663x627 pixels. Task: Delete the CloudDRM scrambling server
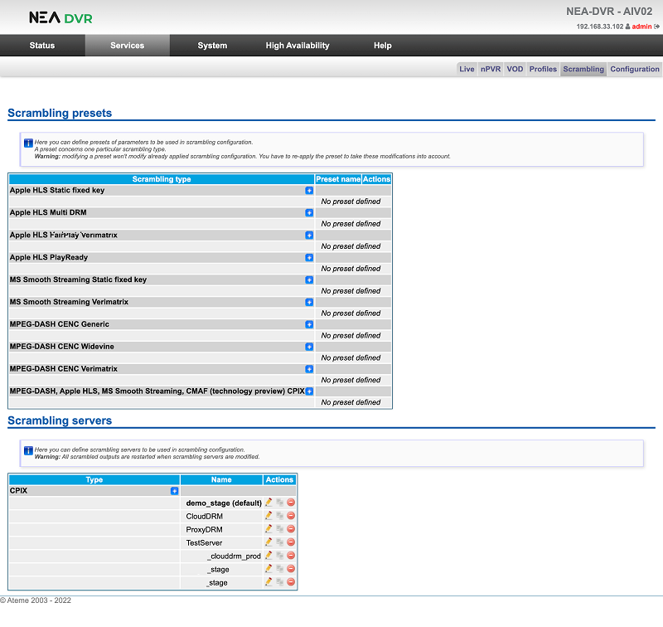291,516
